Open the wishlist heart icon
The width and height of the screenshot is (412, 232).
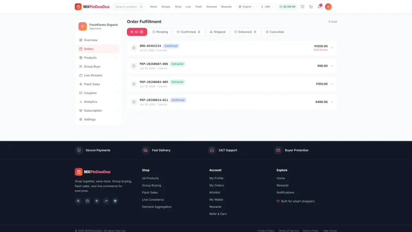coord(303,6)
